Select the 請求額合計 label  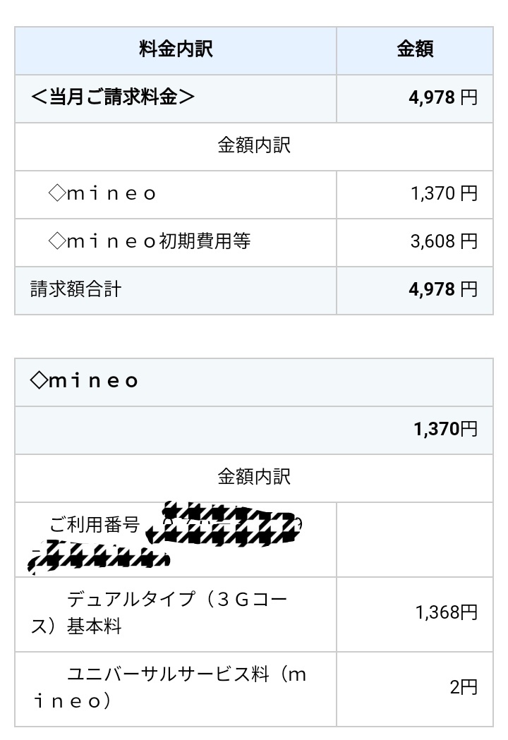tap(75, 289)
